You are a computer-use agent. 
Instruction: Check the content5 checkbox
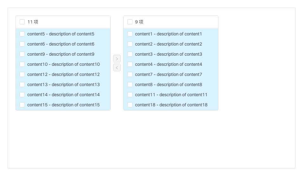click(22, 34)
